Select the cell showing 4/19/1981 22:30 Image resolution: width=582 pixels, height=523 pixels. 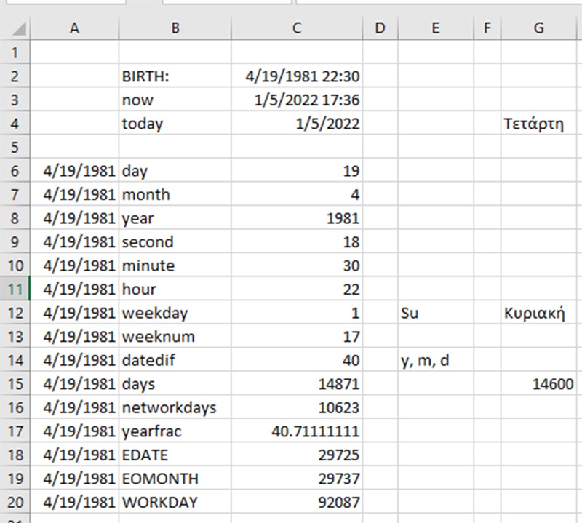[296, 76]
